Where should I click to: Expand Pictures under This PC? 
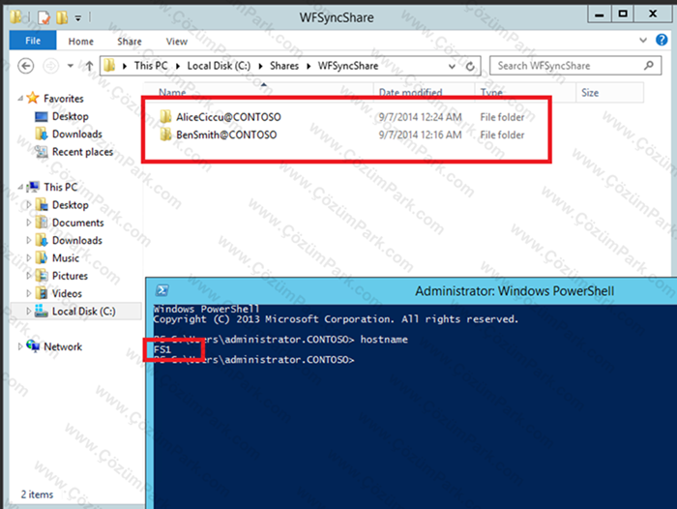pyautogui.click(x=29, y=276)
